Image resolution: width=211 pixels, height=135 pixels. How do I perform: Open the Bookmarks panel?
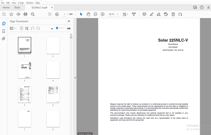pos(4,31)
